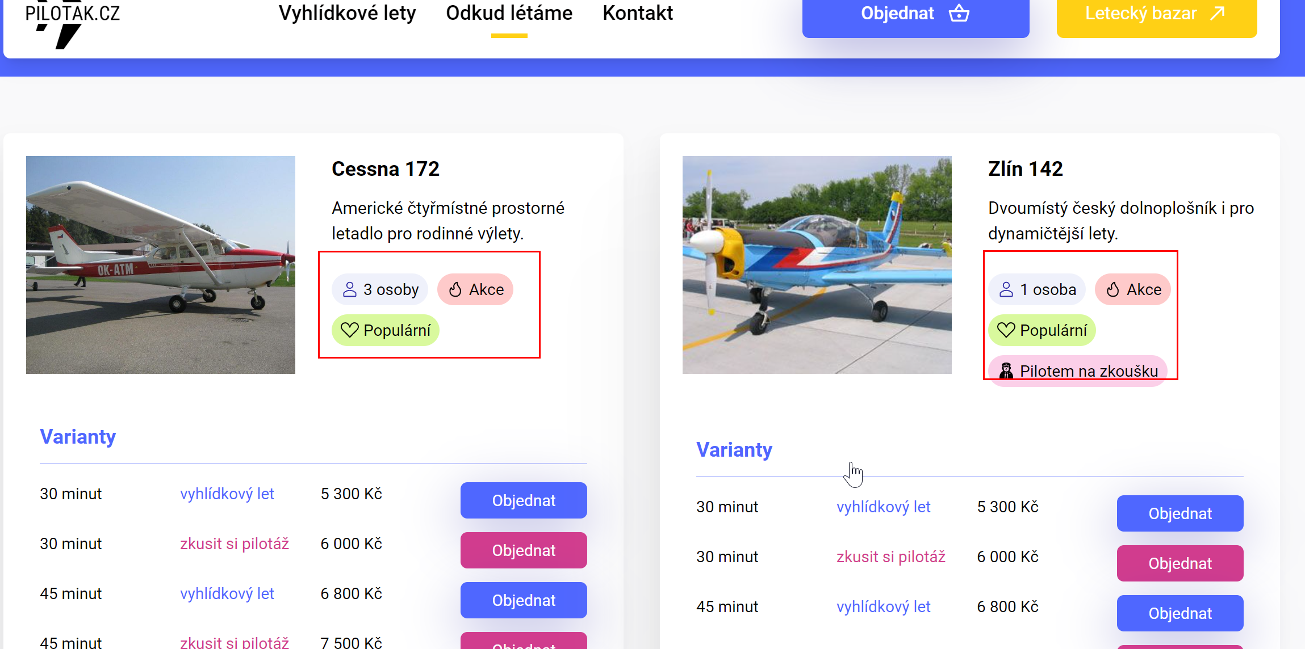The width and height of the screenshot is (1305, 649).
Task: Order Zlín 45 minut vyhlídkový let for 6 800 Kč
Action: tap(1180, 613)
